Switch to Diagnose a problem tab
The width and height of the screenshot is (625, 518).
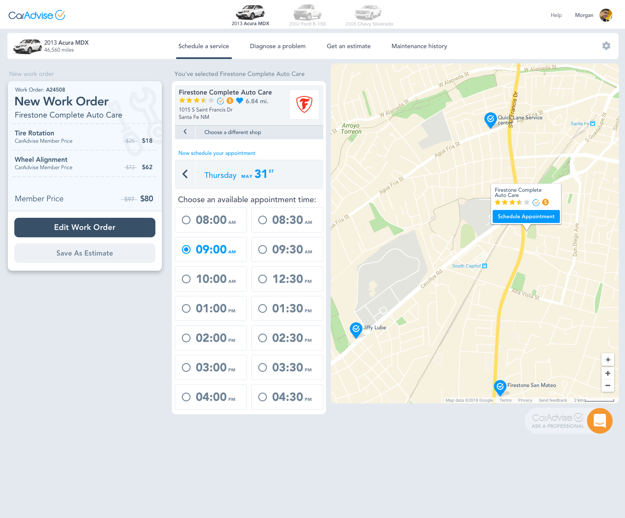[278, 46]
